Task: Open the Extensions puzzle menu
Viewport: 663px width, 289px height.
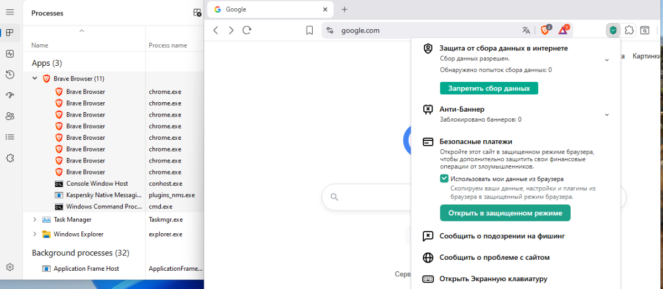Action: [x=629, y=30]
